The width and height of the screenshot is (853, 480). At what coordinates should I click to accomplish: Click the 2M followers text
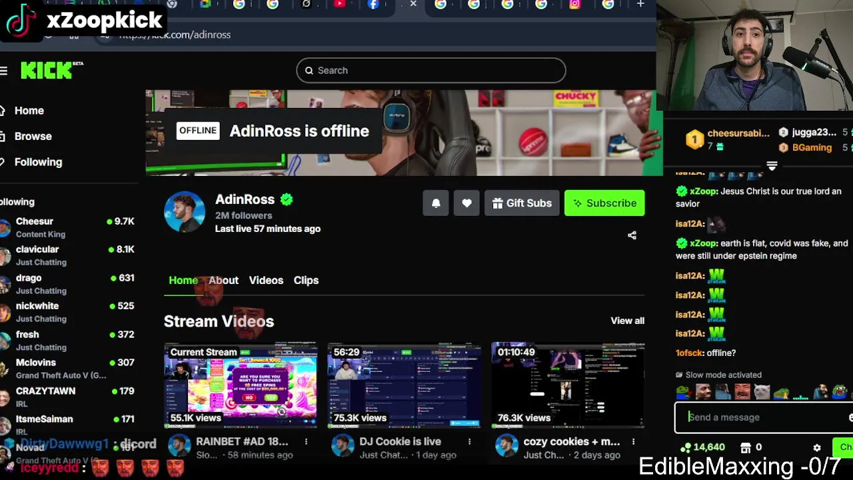(243, 216)
